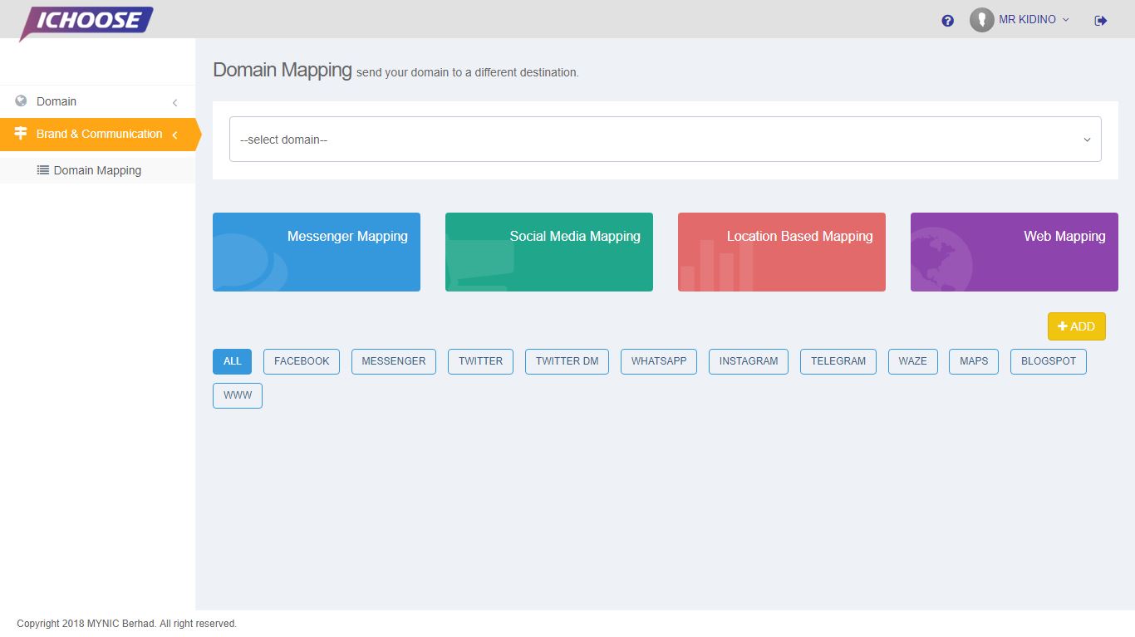Select the ALL filter tab

232,361
